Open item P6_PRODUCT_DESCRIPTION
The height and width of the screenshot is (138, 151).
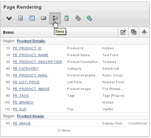[x=37, y=62]
